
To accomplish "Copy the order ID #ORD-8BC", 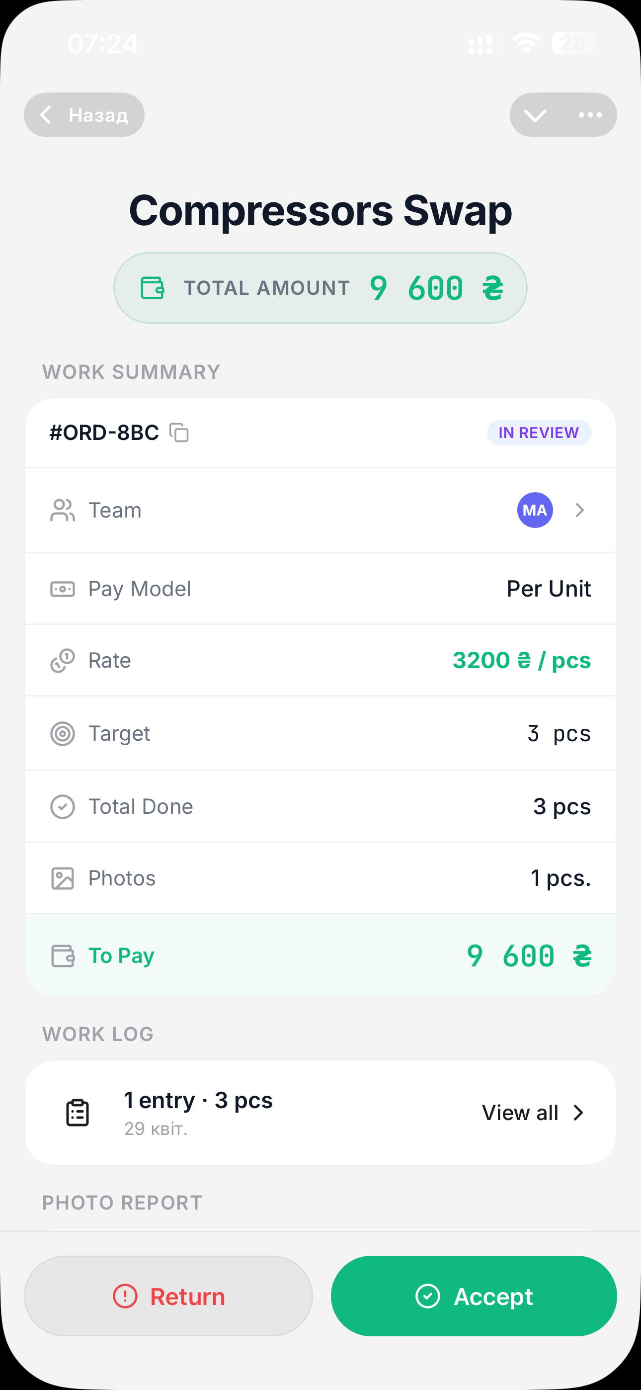I will (x=179, y=433).
